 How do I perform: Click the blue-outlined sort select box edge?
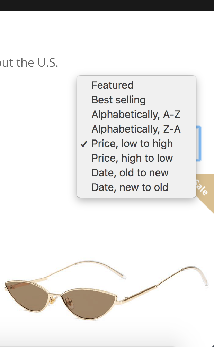(199, 144)
